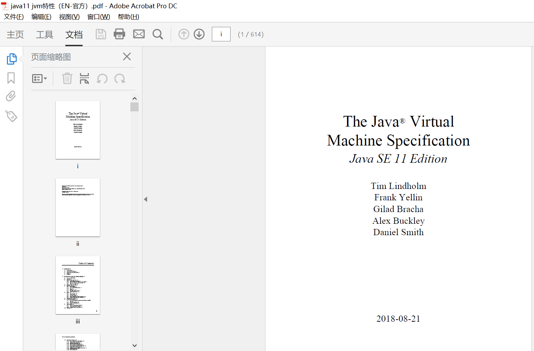The width and height of the screenshot is (534, 351).
Task: Click thumbnail scrollbar down arrow
Action: click(x=135, y=345)
